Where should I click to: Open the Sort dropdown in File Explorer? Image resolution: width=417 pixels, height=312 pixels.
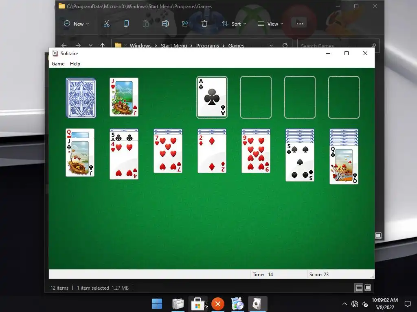234,24
